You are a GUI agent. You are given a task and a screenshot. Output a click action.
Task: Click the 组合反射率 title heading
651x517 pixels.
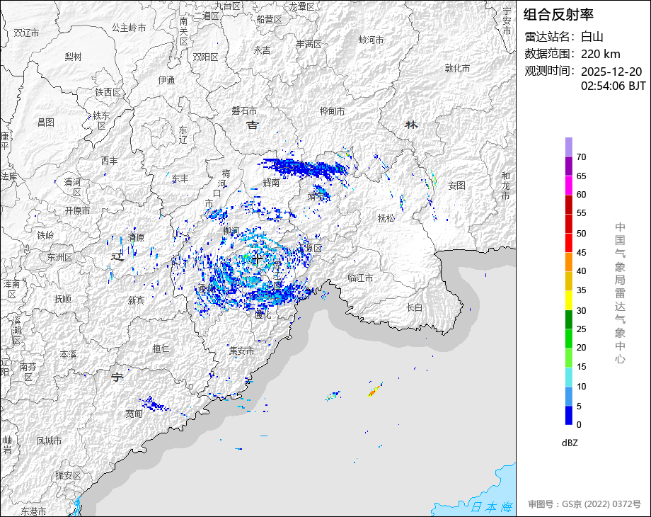(x=558, y=15)
